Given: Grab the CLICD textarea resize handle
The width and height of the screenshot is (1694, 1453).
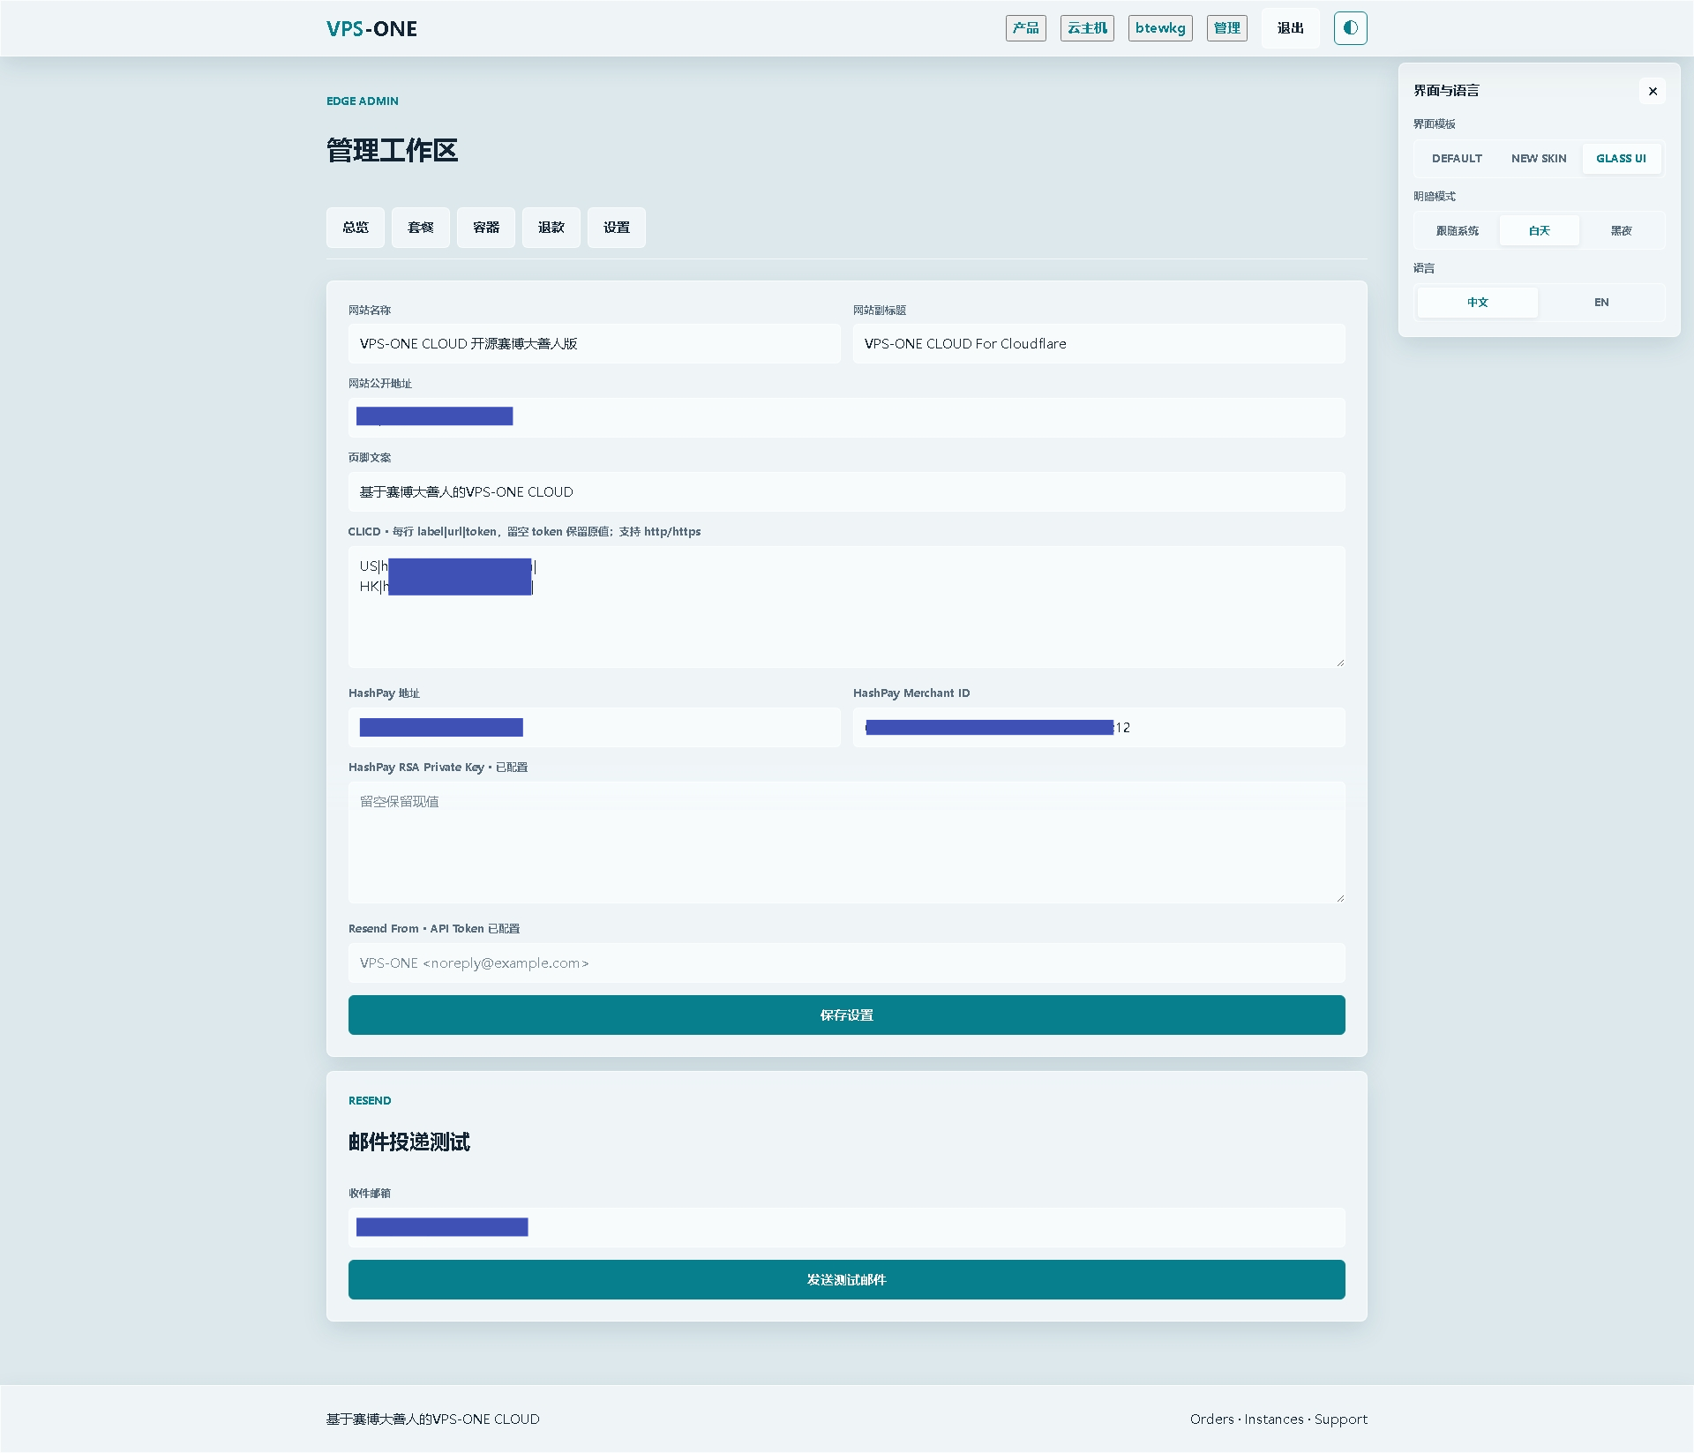Looking at the screenshot, I should 1339,662.
